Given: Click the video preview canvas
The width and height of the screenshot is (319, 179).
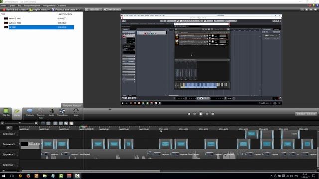Looking at the screenshot, I should coord(201,60).
